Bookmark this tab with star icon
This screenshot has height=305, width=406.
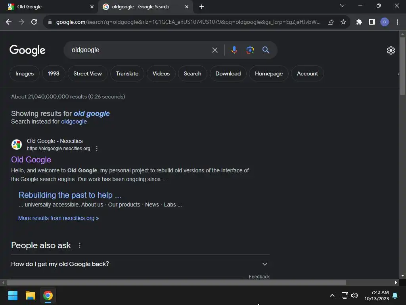coord(343,22)
